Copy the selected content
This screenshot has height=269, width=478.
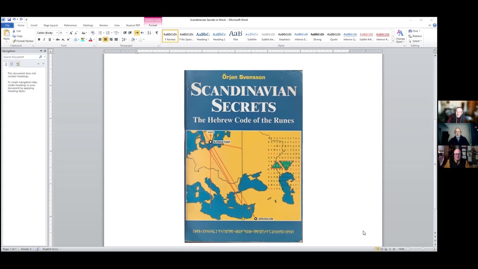coord(17,36)
